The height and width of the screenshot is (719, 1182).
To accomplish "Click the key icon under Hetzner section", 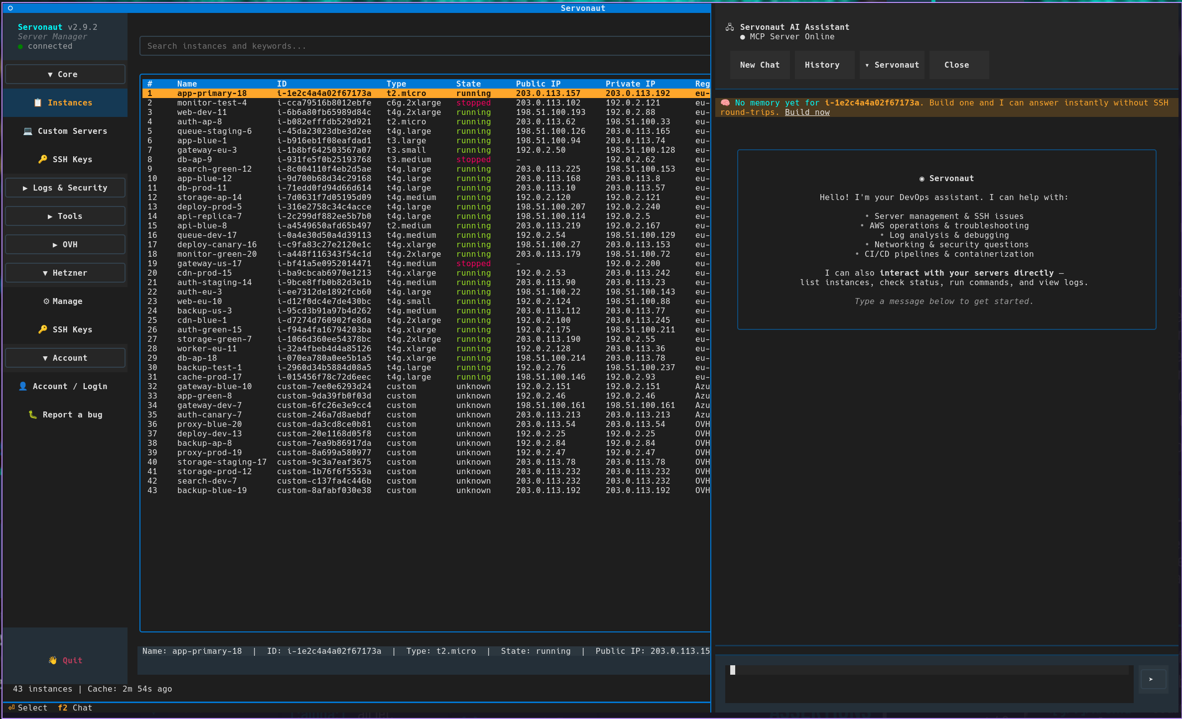I will pyautogui.click(x=43, y=329).
